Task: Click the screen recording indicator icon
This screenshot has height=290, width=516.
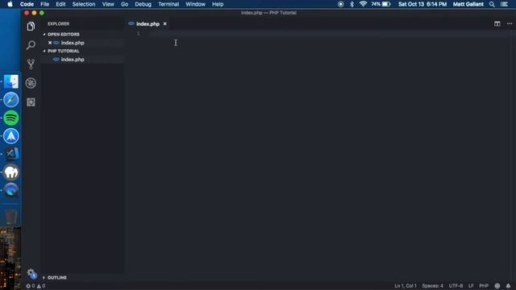Action: click(340, 4)
